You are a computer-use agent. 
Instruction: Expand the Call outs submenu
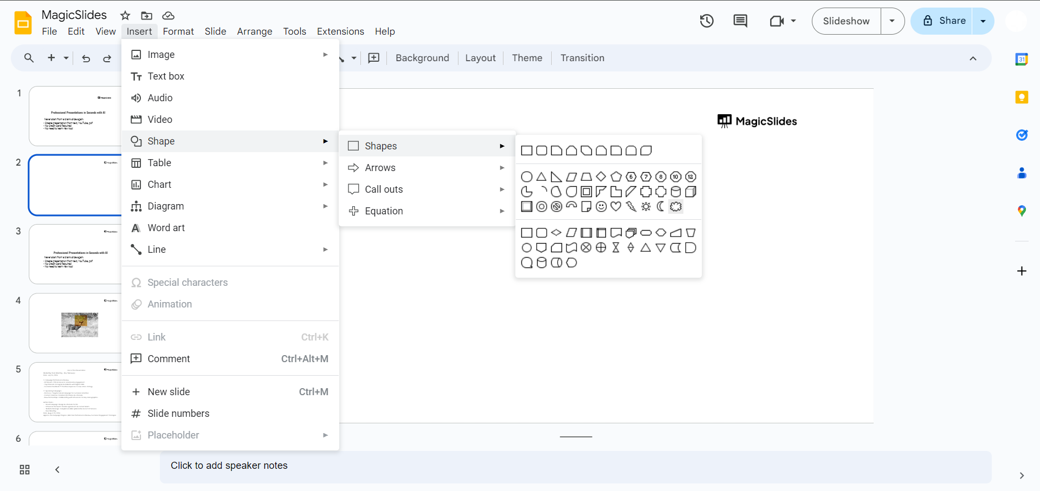(427, 189)
